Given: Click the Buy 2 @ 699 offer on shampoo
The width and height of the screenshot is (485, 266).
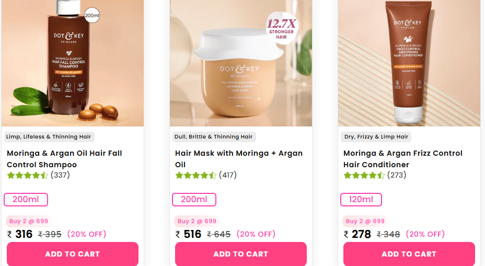Looking at the screenshot, I should click(x=28, y=221).
